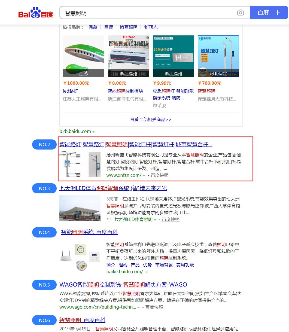The height and width of the screenshot is (332, 289).
Task: Open the 智能照明控制模块 product title
Action: (x=125, y=91)
